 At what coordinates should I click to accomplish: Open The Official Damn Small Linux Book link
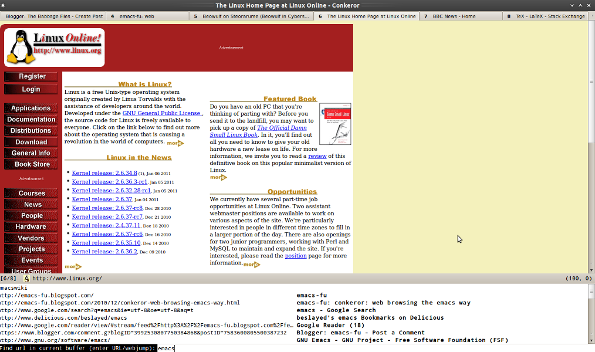(x=282, y=127)
